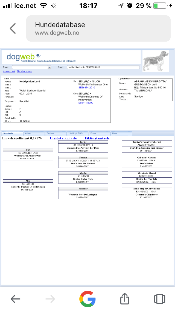The height and width of the screenshot is (311, 175).
Task: Select Farmor Don's Dear Ms Welford
Action: click(83, 162)
